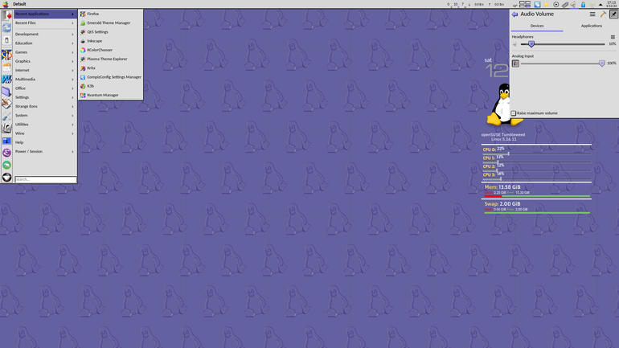Click the media player tray icon
This screenshot has height=348, width=619.
coord(555,4)
